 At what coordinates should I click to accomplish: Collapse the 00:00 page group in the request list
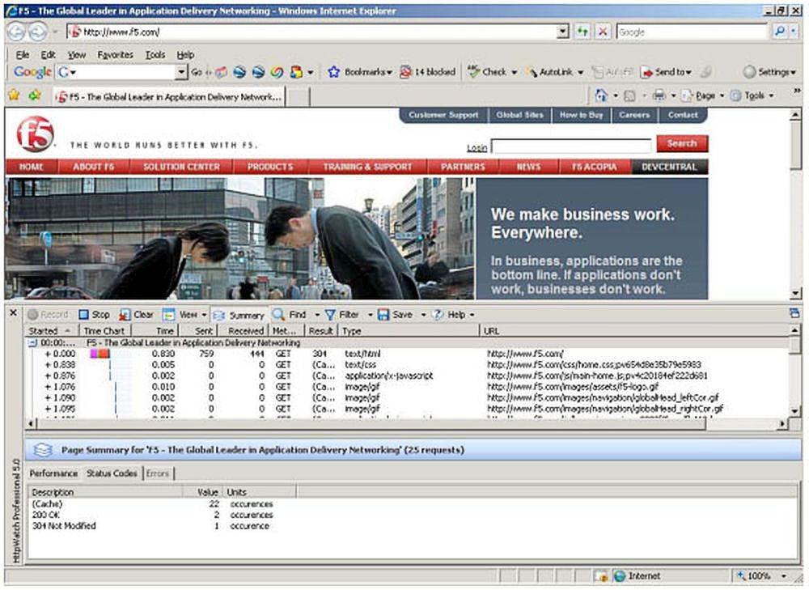(32, 342)
